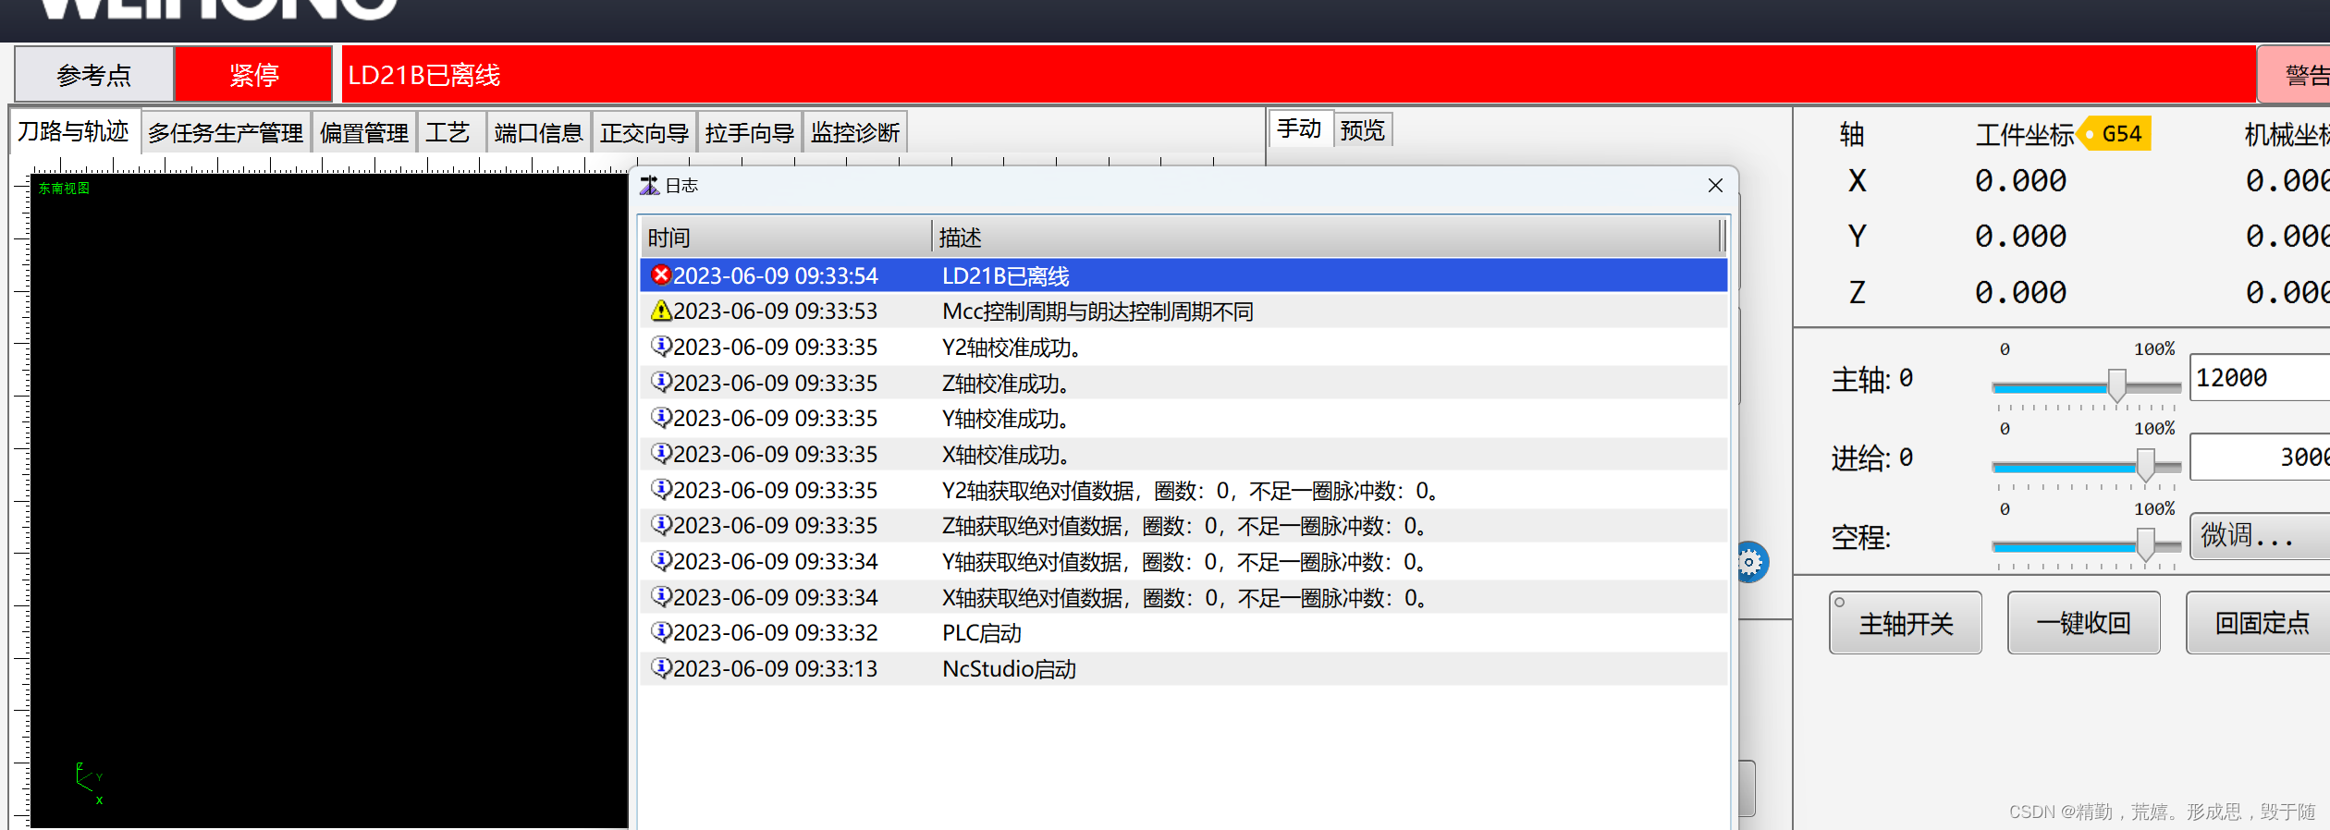Click the log dialog title icon
The width and height of the screenshot is (2330, 830).
tap(649, 186)
